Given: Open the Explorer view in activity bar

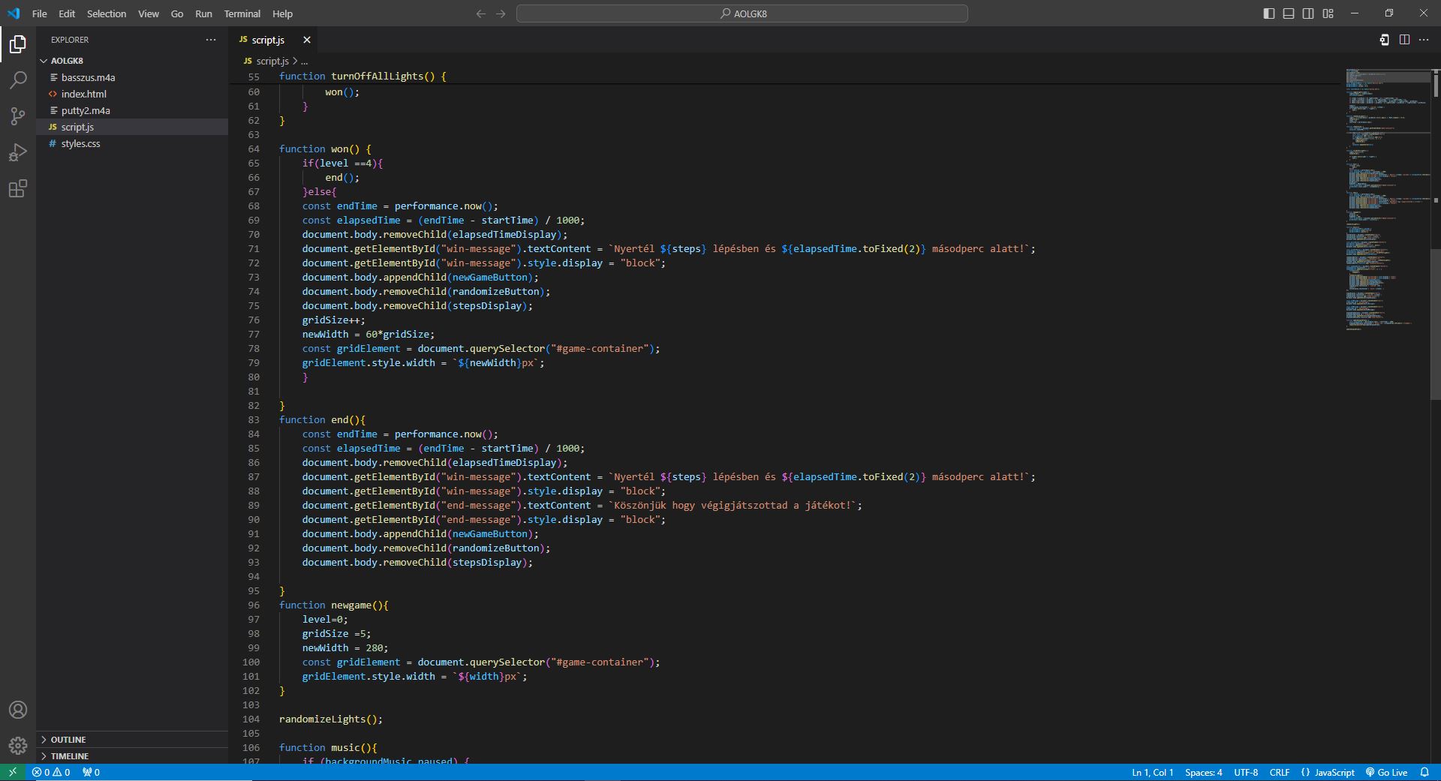Looking at the screenshot, I should [18, 44].
